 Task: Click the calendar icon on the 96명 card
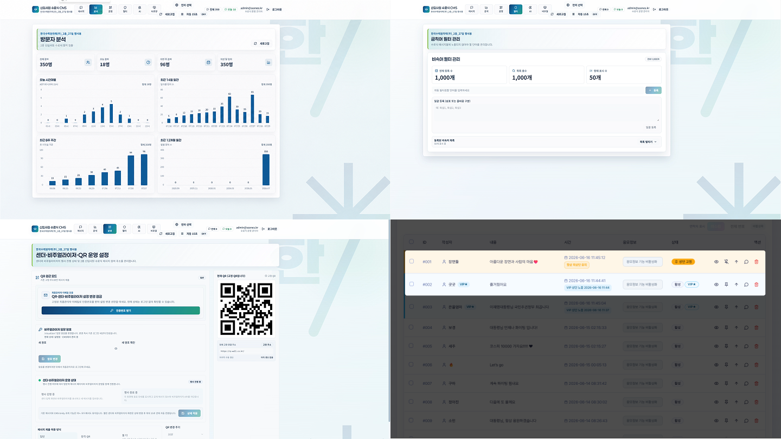coord(208,62)
